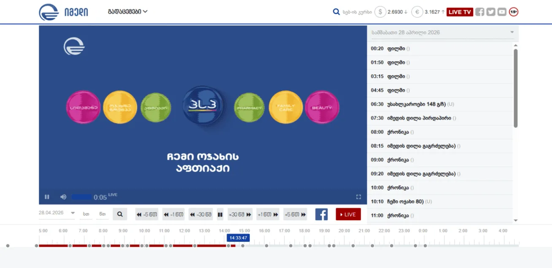Select the 01:50 ფილმი schedule entry

click(x=440, y=62)
